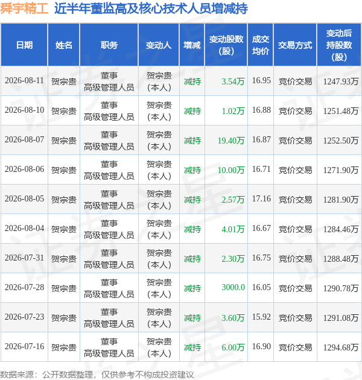The image size is (362, 380).
Task: Click 竞价交易 in the 2026-07-23 row
Action: point(295,318)
